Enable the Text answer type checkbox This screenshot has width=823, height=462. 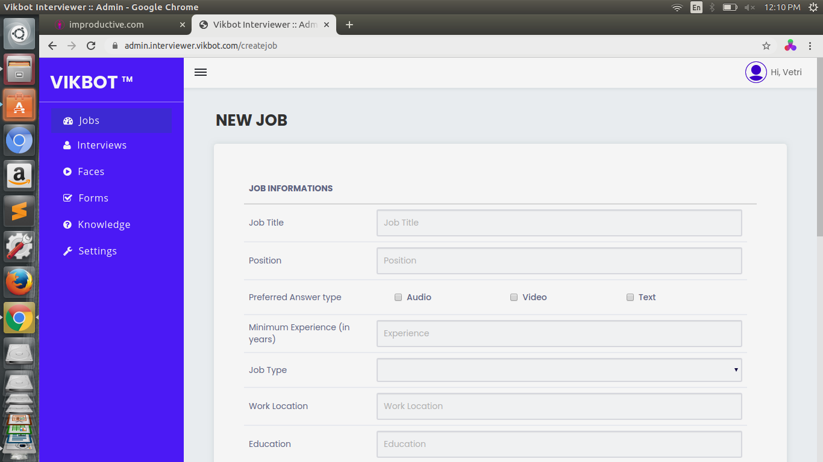[630, 297]
